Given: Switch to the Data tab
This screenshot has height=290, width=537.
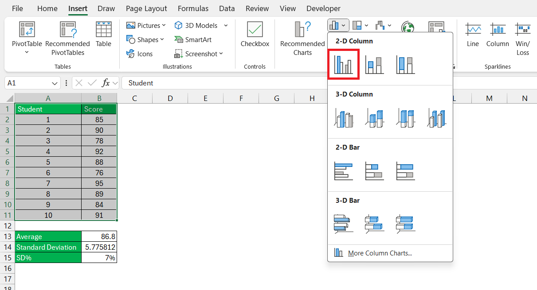Looking at the screenshot, I should 227,8.
